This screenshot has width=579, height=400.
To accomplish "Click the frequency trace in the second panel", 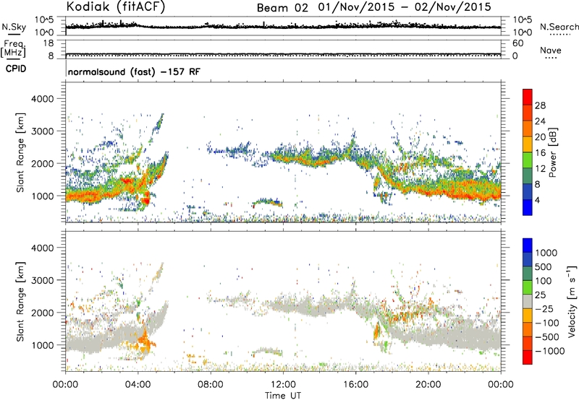I will 283,54.
